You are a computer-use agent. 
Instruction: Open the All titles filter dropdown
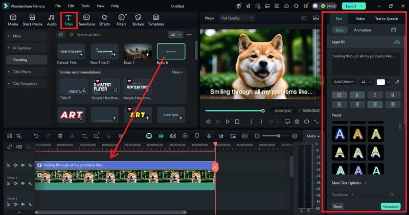pos(175,35)
